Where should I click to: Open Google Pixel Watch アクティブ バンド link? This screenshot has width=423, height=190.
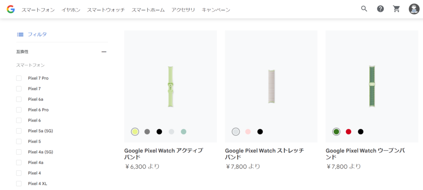(x=164, y=153)
